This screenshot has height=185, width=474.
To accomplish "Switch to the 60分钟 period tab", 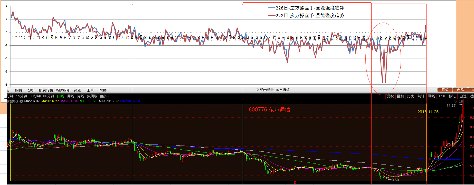I will pyautogui.click(x=49, y=96).
